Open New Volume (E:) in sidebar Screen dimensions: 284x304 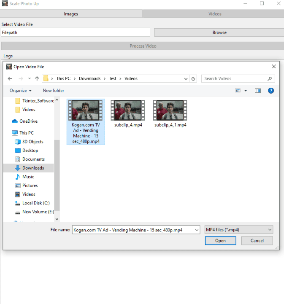click(34, 212)
